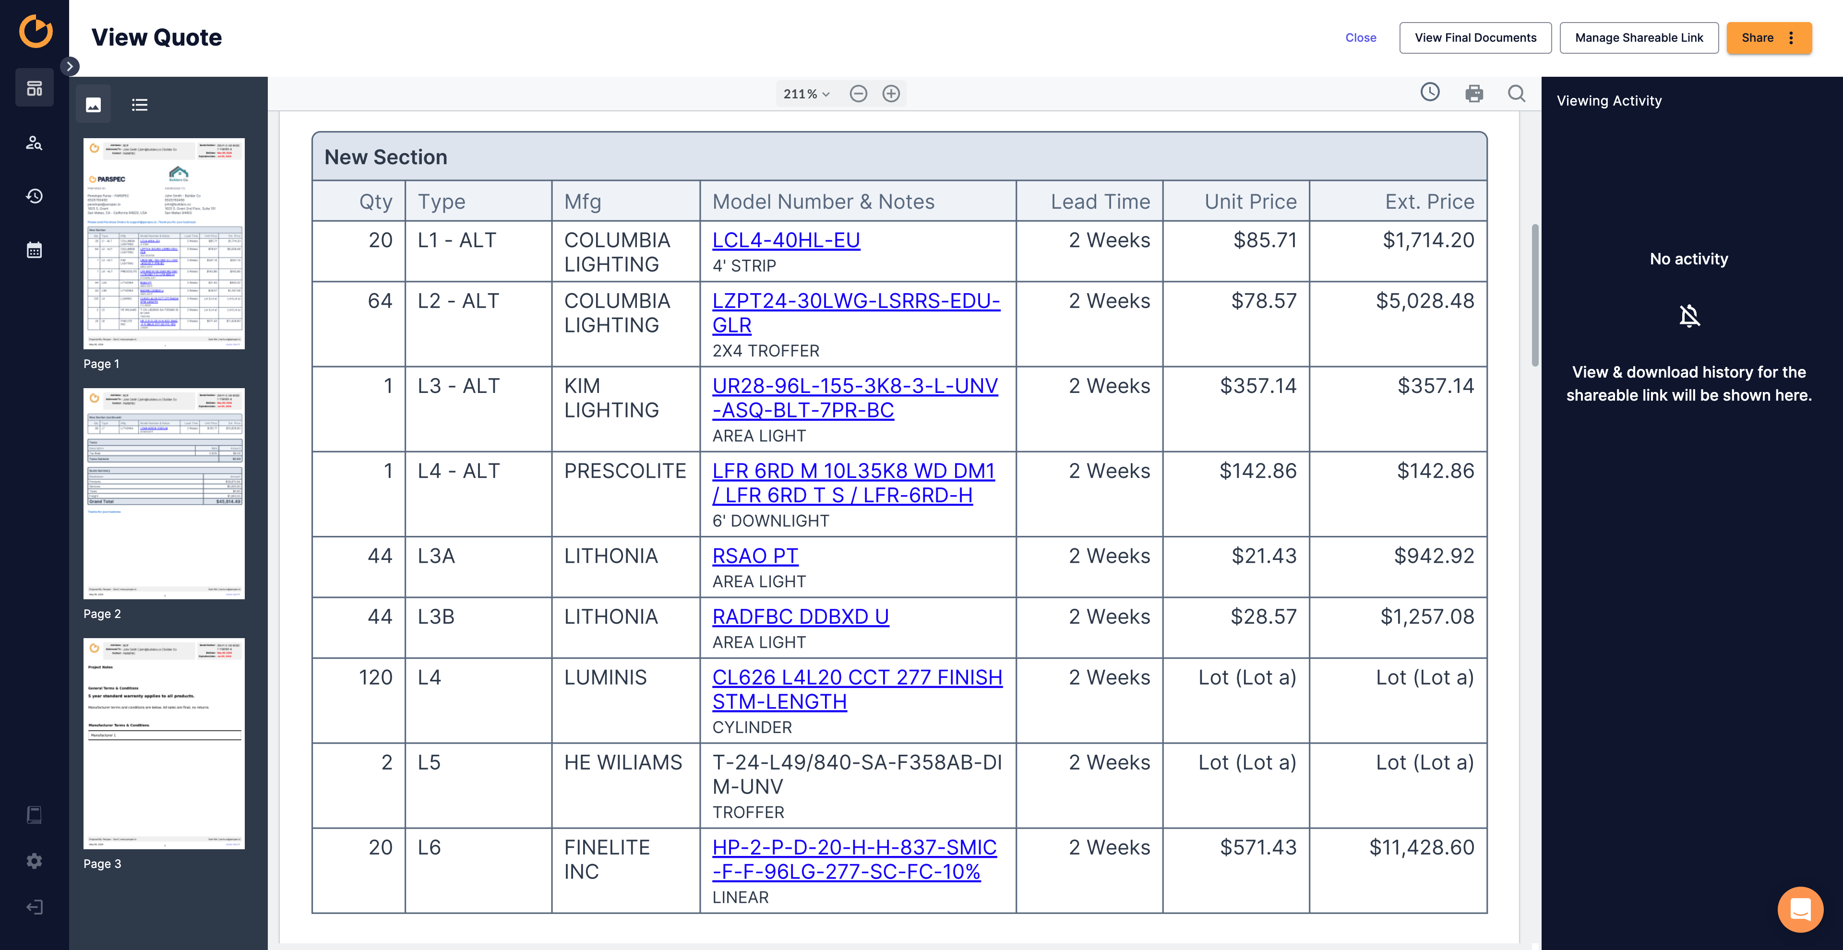Expand the collapsed left sidebar arrow
This screenshot has width=1843, height=950.
pos(70,67)
